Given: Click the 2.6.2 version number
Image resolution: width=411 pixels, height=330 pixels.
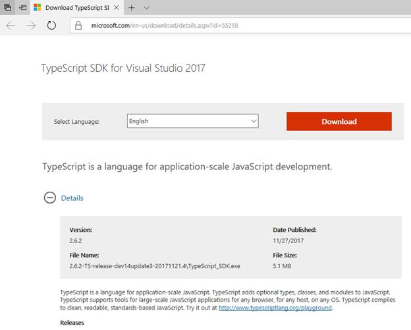Looking at the screenshot, I should pos(76,241).
